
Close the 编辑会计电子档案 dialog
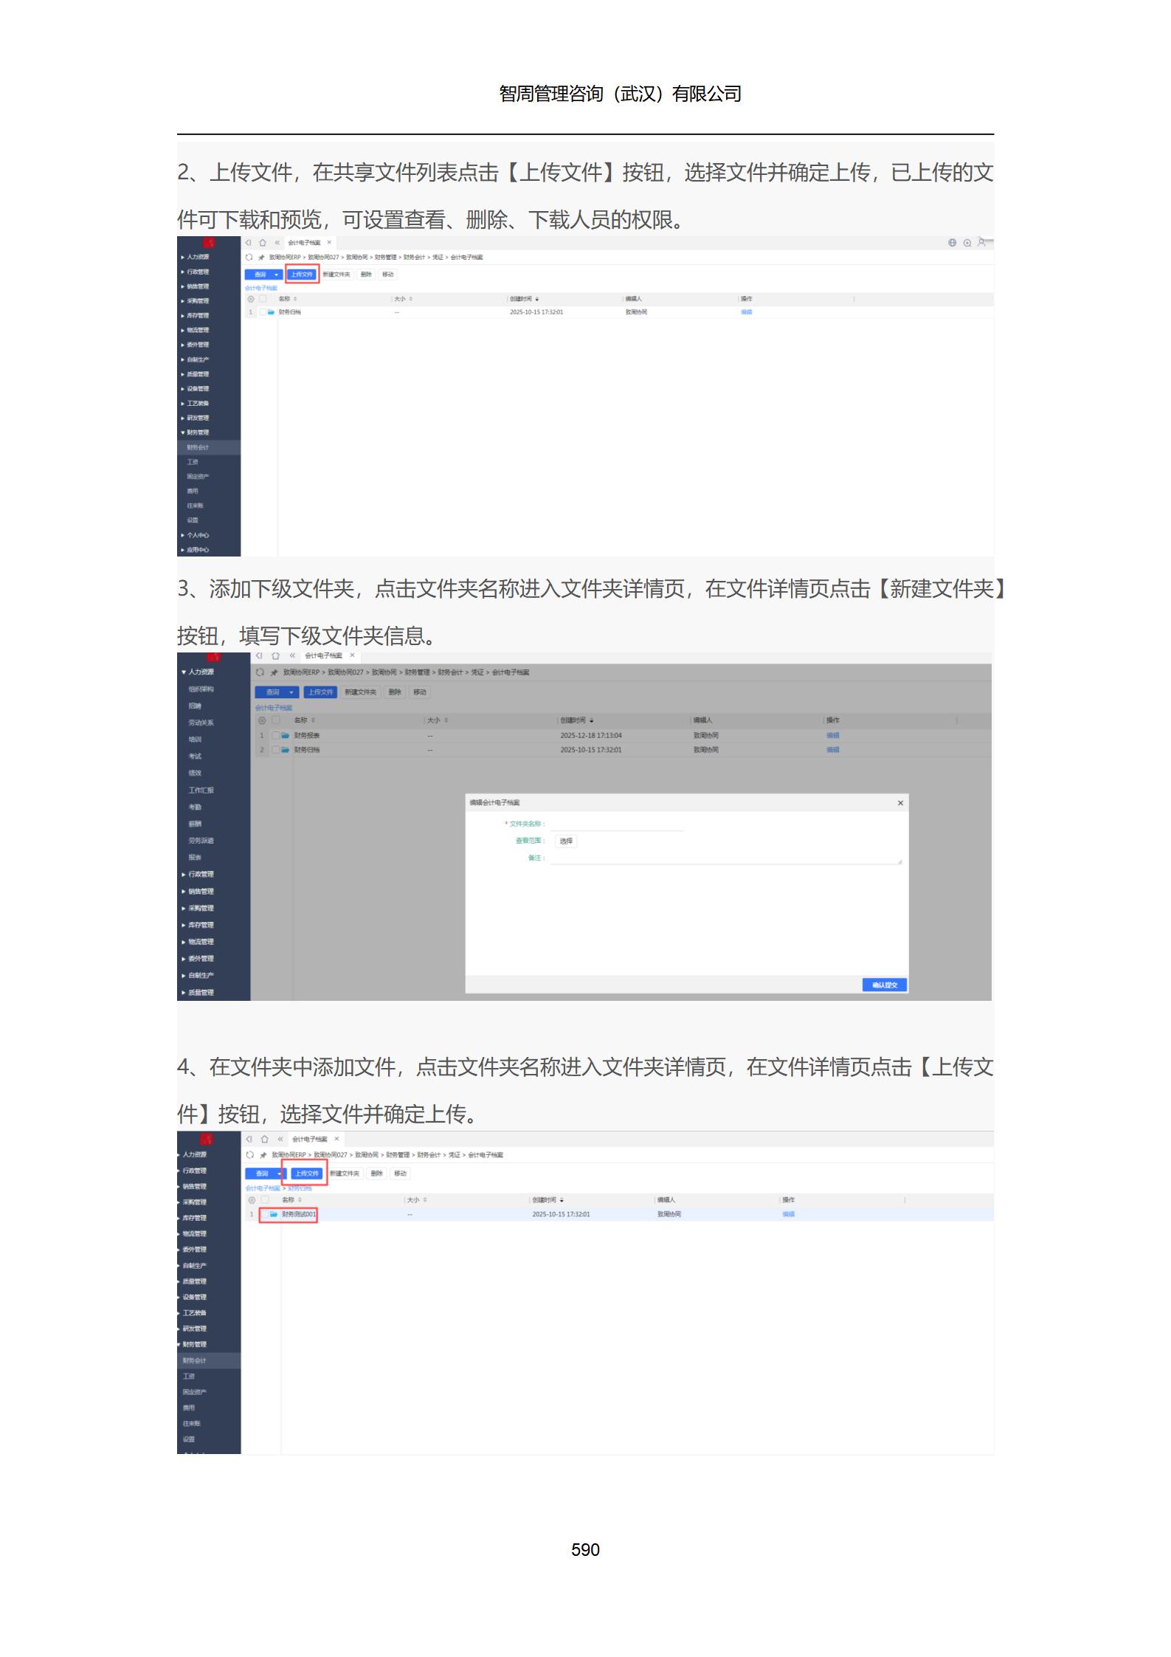pos(900,803)
